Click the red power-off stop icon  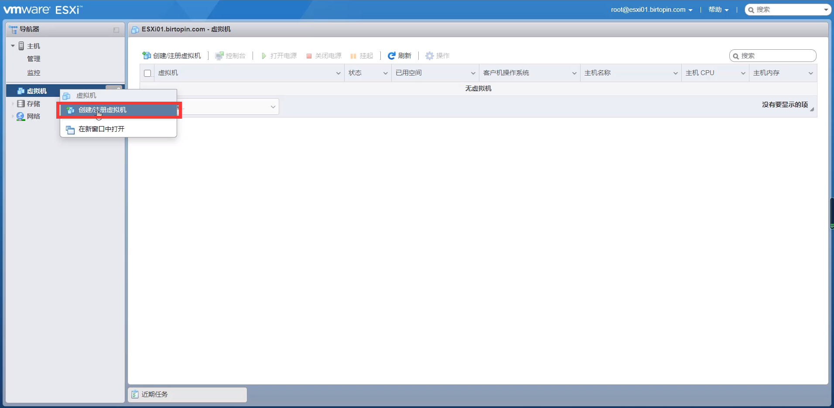tap(309, 56)
